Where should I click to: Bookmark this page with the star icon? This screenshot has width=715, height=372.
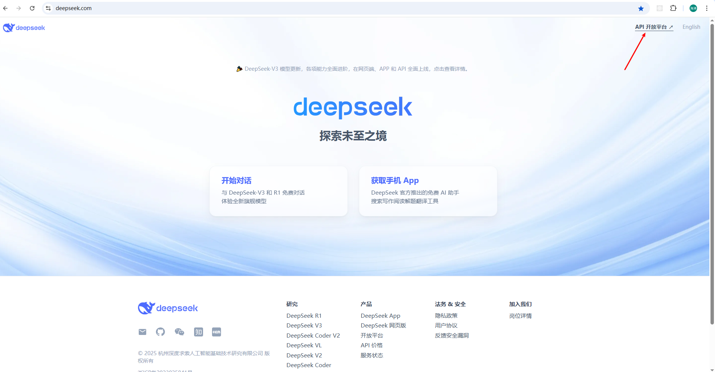tap(641, 8)
